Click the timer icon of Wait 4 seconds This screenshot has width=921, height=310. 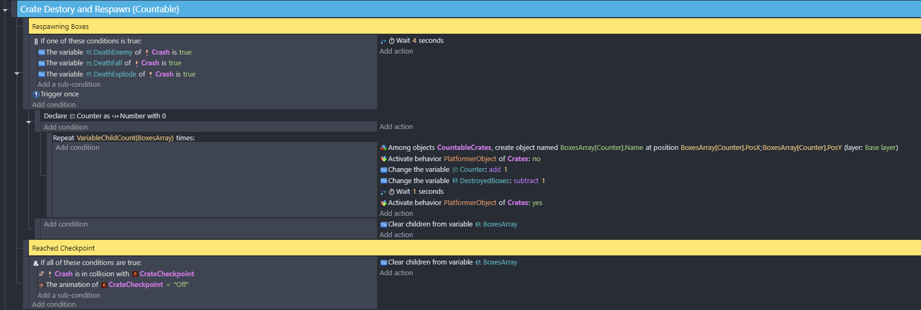tap(391, 41)
